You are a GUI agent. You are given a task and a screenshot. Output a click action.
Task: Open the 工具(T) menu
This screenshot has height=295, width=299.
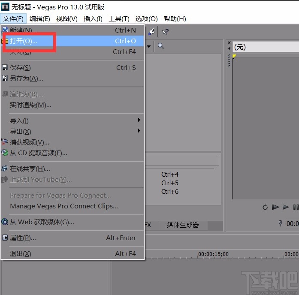(119, 19)
